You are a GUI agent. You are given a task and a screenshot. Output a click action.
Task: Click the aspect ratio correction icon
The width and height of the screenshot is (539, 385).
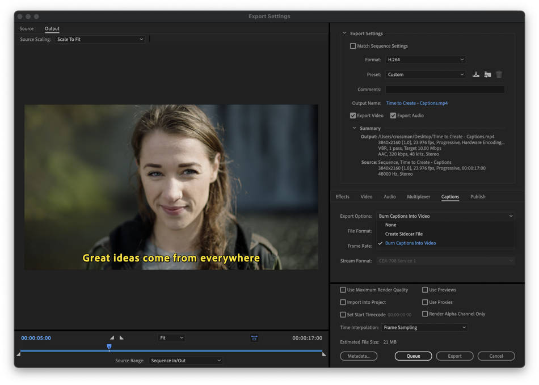254,338
